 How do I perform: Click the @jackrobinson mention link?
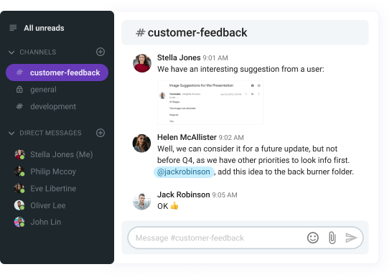pyautogui.click(x=184, y=172)
